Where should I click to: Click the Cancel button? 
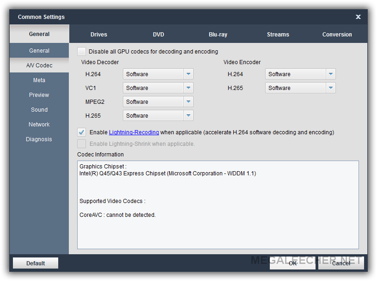click(x=341, y=263)
